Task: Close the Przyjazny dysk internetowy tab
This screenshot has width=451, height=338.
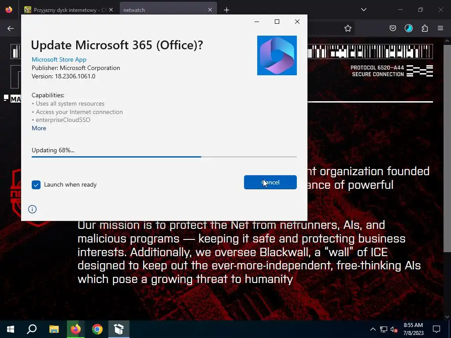Action: (111, 10)
